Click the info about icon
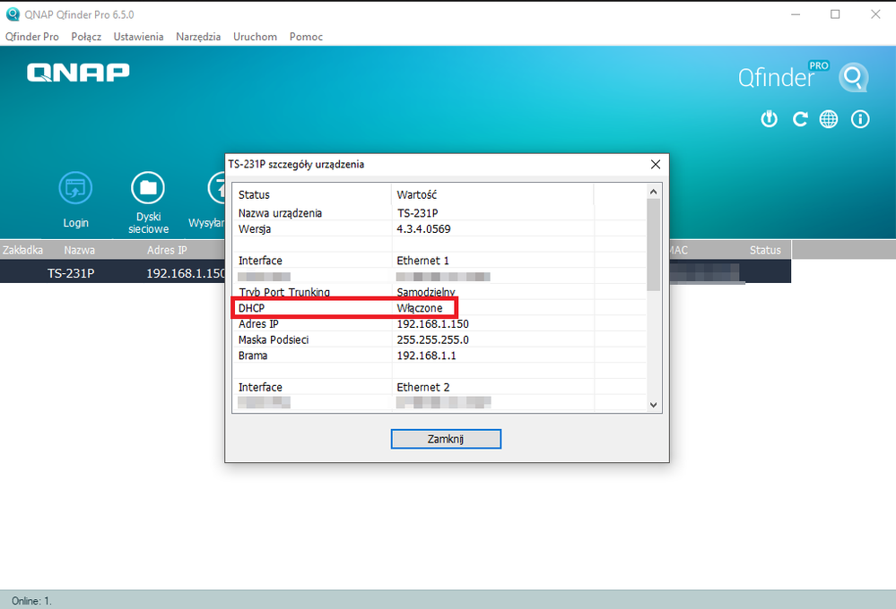The image size is (896, 609). tap(860, 119)
